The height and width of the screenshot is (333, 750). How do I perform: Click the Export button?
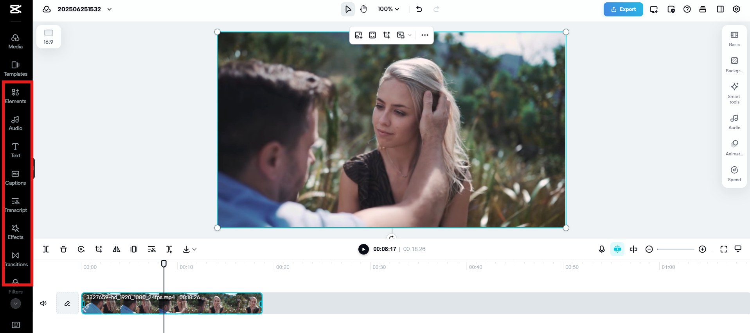click(x=623, y=9)
